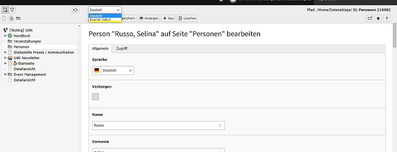397x152 pixels.
Task: Click the Anzeigen button
Action: click(148, 18)
